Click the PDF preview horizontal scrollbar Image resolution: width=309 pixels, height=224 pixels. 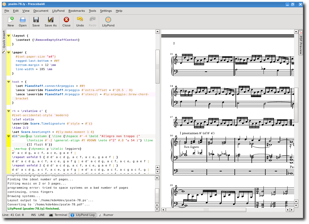(x=206, y=210)
